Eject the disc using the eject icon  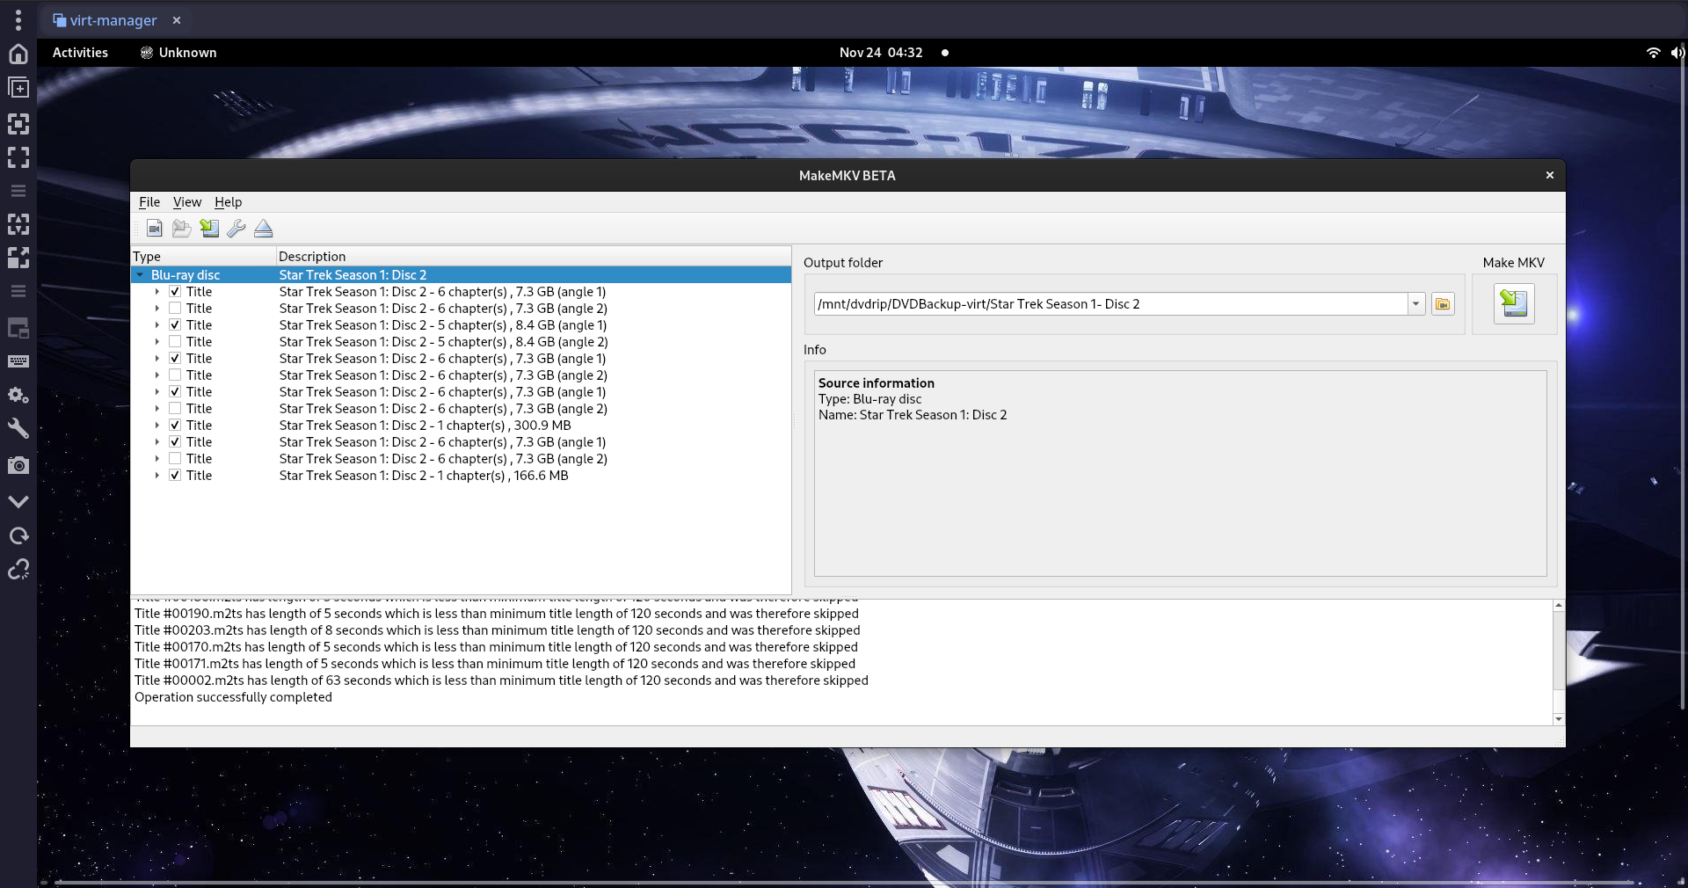(263, 229)
